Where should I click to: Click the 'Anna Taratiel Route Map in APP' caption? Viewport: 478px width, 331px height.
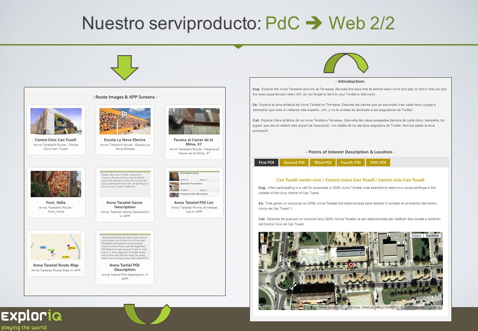(56, 270)
